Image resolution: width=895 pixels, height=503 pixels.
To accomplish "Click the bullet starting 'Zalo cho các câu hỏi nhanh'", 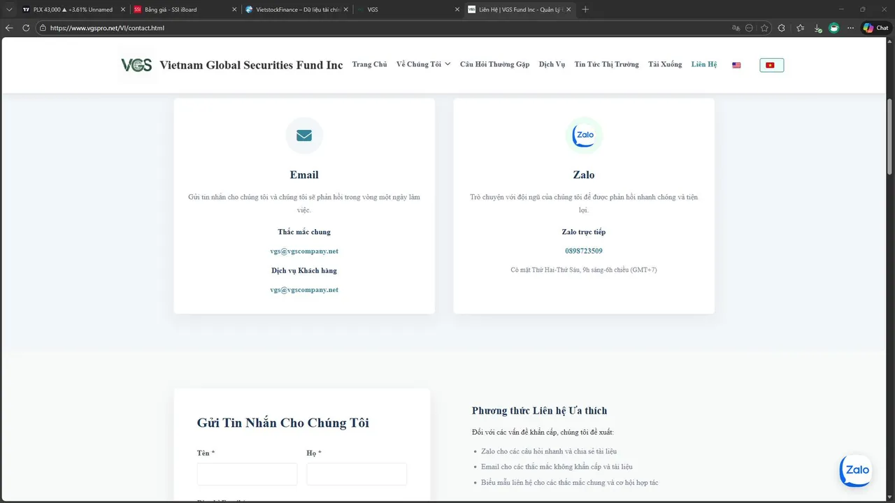I will click(x=549, y=451).
